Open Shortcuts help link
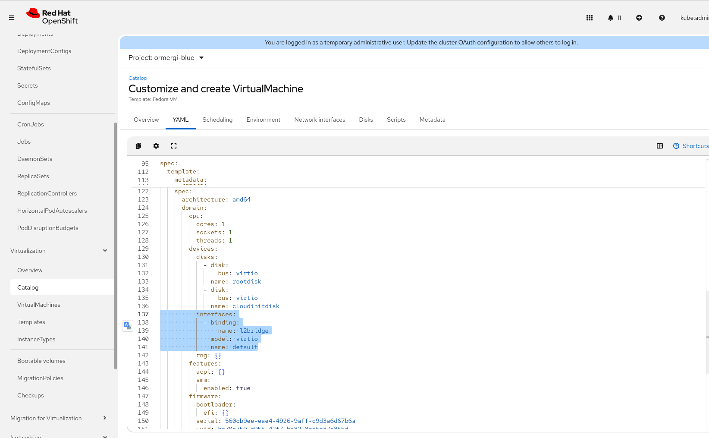Viewport: 709px width, 438px height. point(691,146)
